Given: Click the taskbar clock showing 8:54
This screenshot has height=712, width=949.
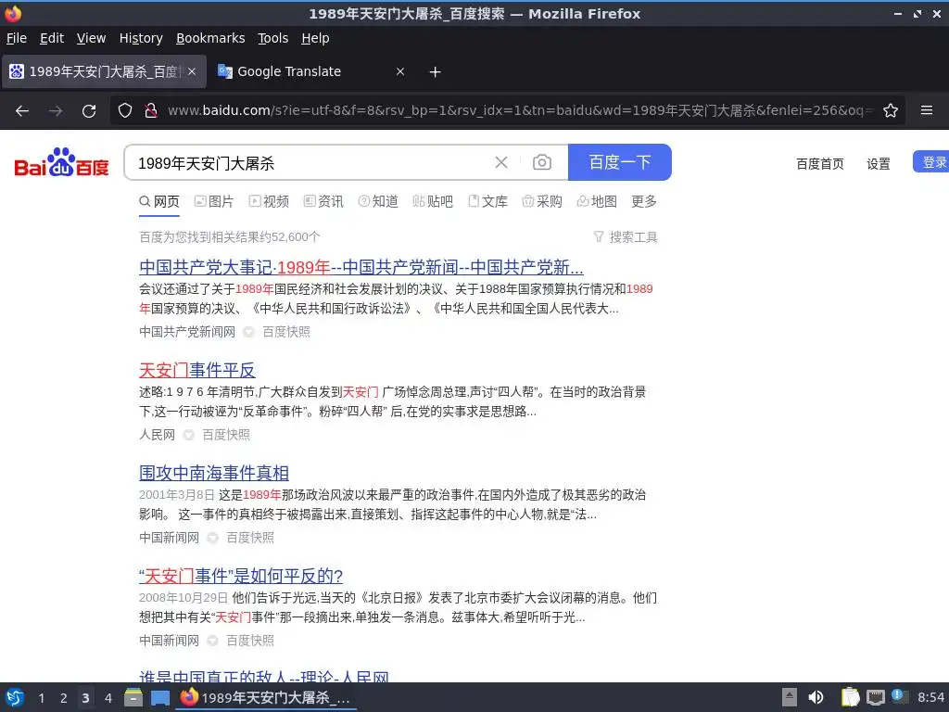Looking at the screenshot, I should click(x=930, y=697).
